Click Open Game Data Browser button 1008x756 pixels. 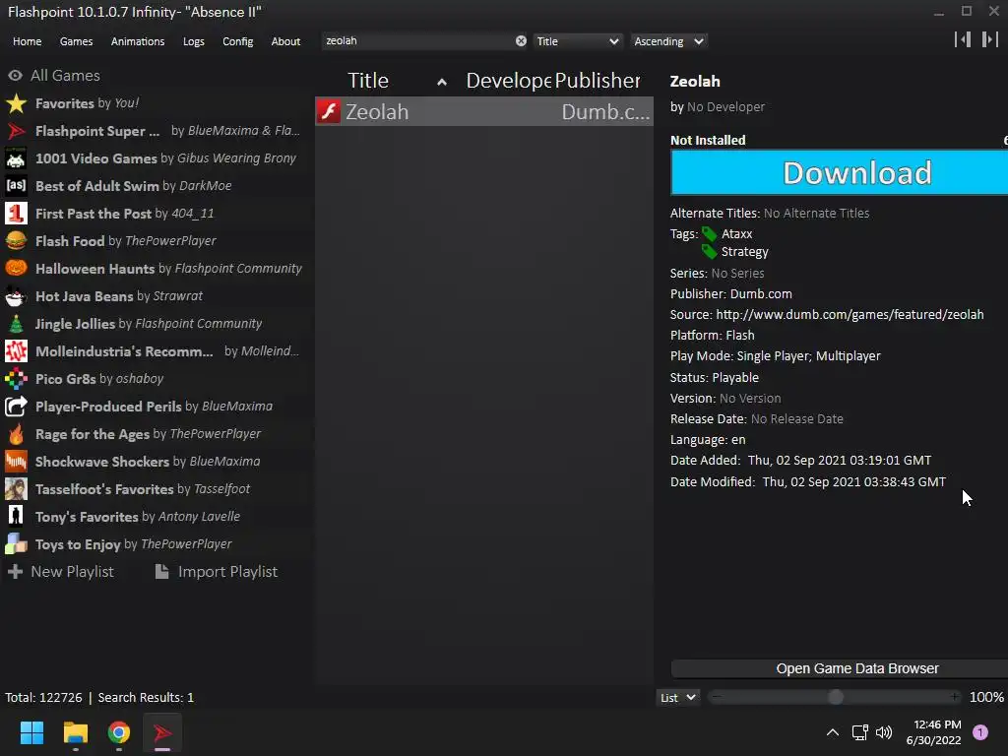(839, 668)
